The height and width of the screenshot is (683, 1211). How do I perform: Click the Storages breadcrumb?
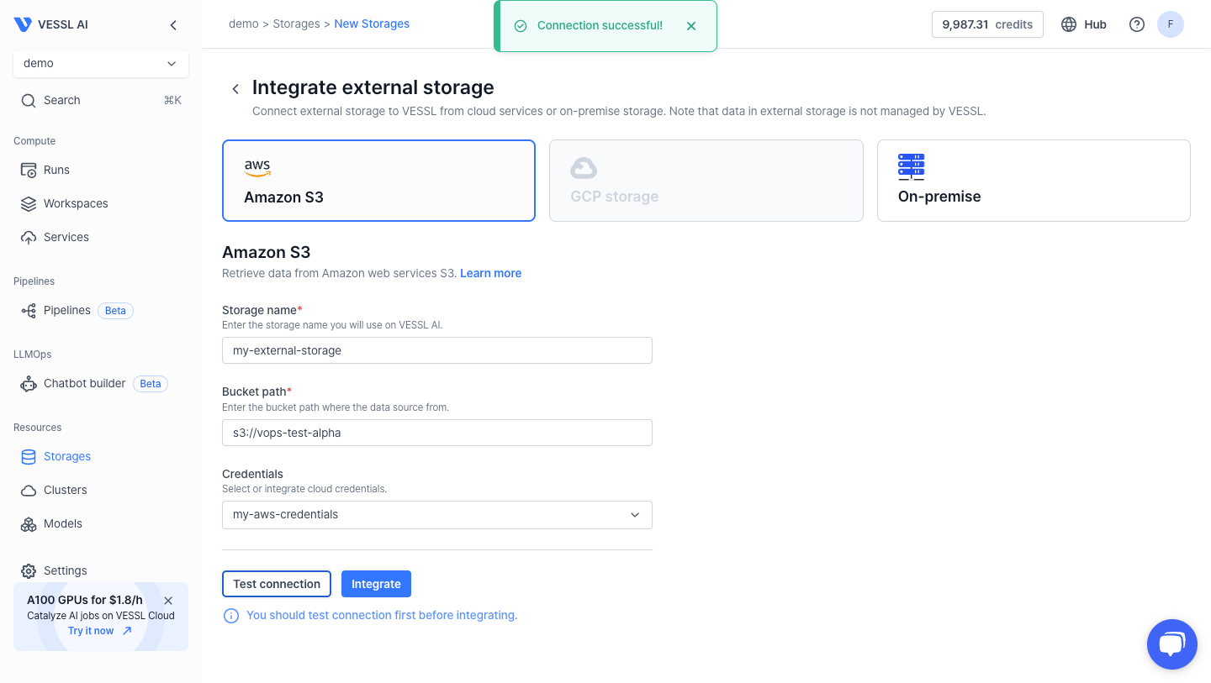(296, 24)
